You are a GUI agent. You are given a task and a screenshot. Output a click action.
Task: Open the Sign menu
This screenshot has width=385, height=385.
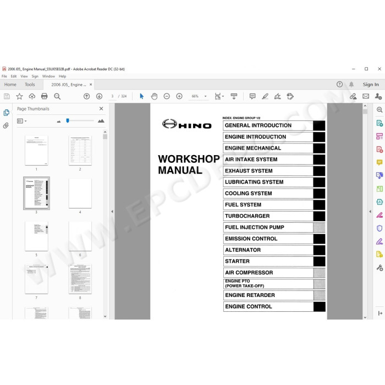35,76
